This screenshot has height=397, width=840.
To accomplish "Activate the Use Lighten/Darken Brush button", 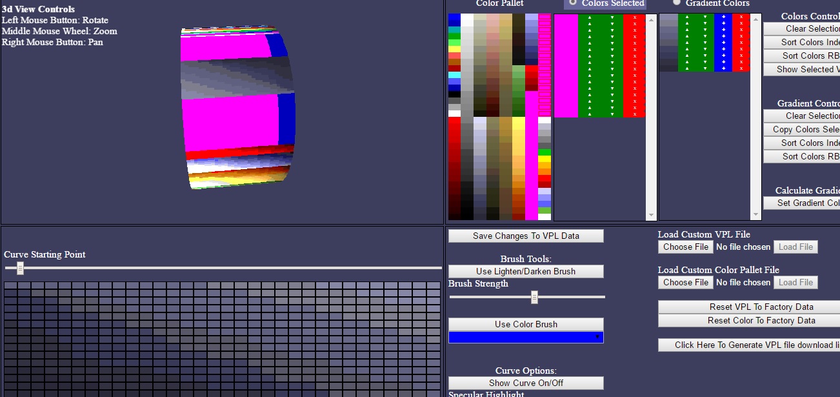I will point(526,271).
